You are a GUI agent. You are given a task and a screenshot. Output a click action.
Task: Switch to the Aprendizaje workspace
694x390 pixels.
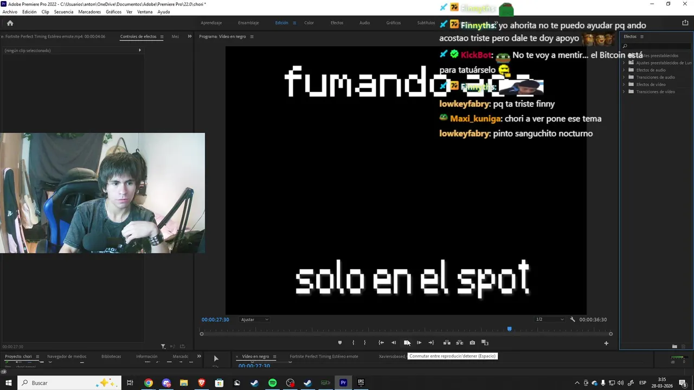click(x=211, y=23)
